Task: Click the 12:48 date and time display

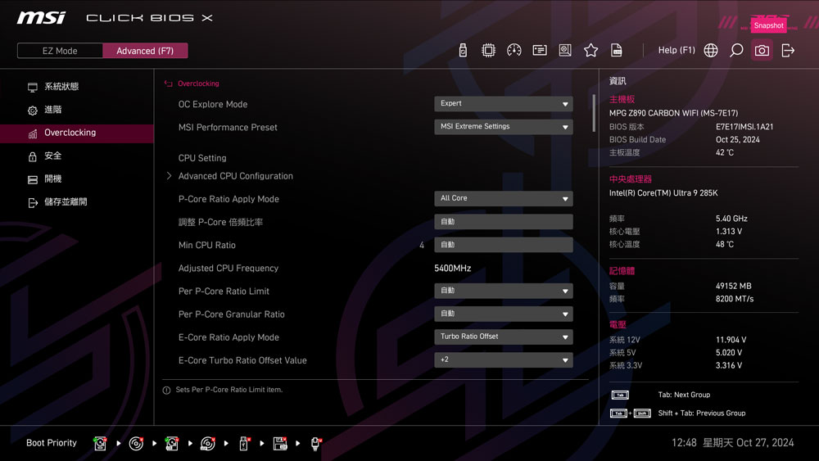Action: (732, 443)
